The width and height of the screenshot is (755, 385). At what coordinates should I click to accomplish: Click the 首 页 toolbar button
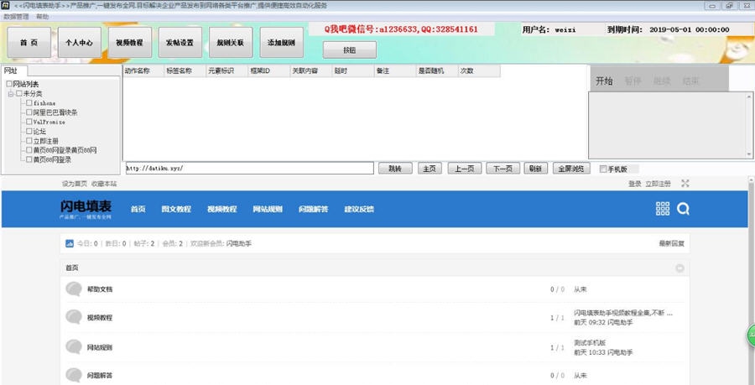(29, 42)
